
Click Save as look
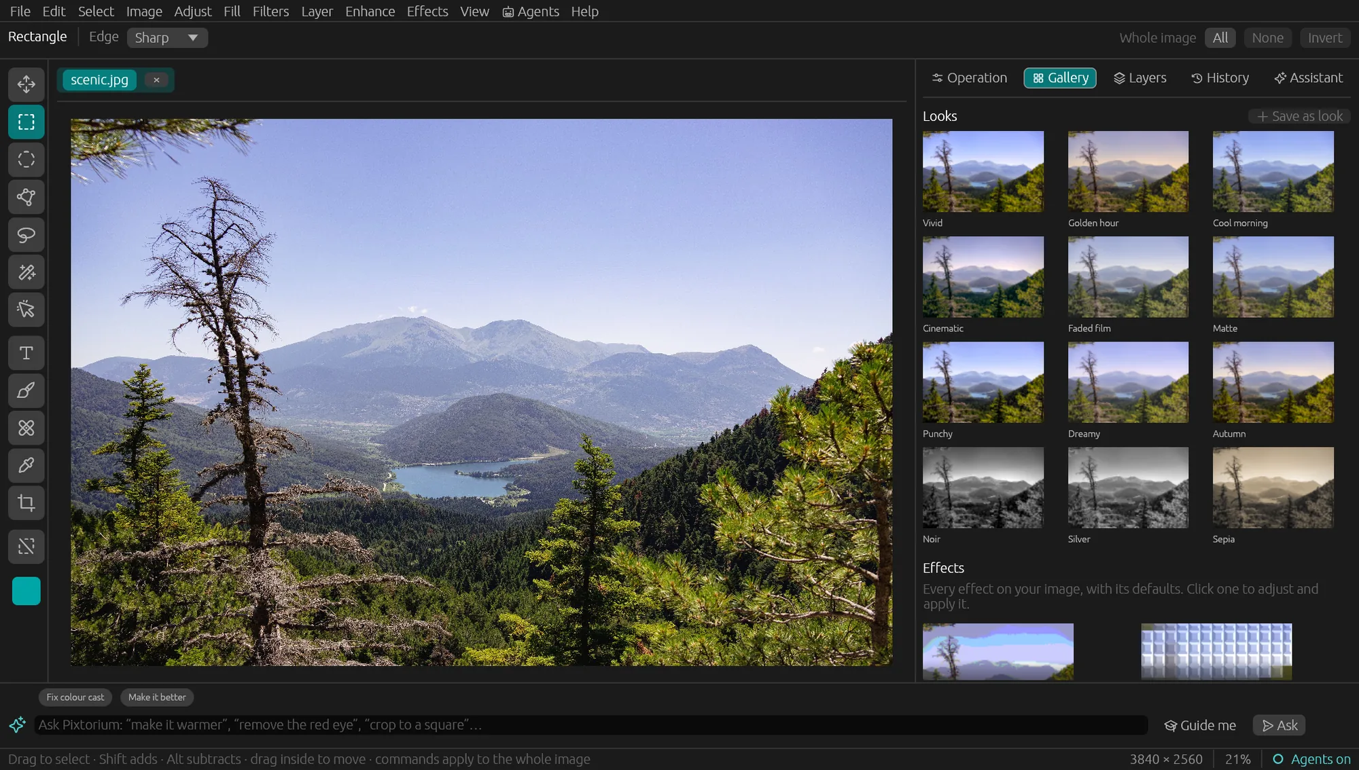pyautogui.click(x=1299, y=116)
